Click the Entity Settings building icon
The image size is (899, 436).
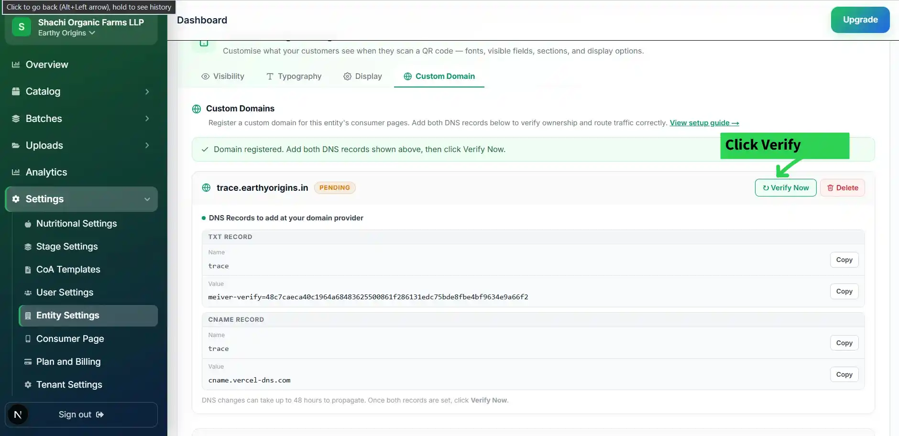coord(28,316)
